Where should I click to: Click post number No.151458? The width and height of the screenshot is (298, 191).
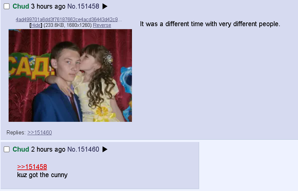click(x=83, y=6)
